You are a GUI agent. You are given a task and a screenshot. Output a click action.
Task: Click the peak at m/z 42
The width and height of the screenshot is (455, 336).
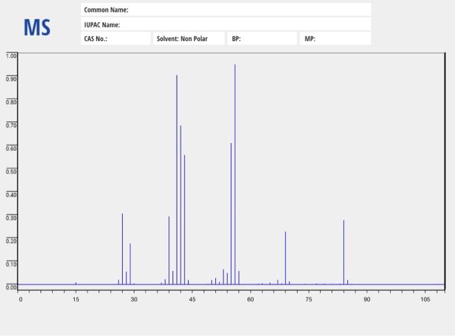[181, 205]
